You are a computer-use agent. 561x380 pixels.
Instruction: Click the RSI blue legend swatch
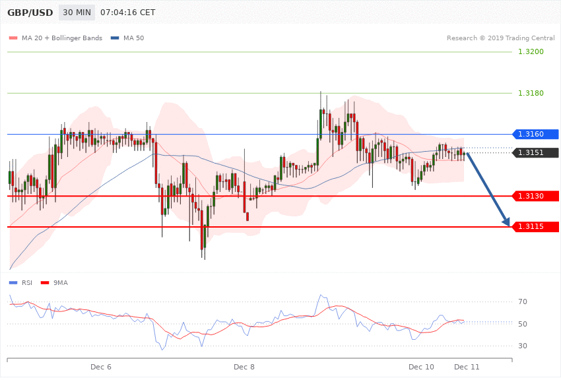[x=13, y=283]
